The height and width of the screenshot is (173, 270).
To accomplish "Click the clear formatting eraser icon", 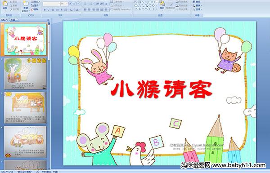I will (79, 4).
